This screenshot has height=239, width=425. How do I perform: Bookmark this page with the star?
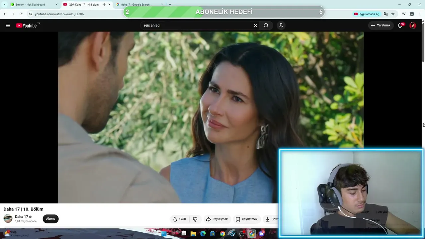coord(393,14)
